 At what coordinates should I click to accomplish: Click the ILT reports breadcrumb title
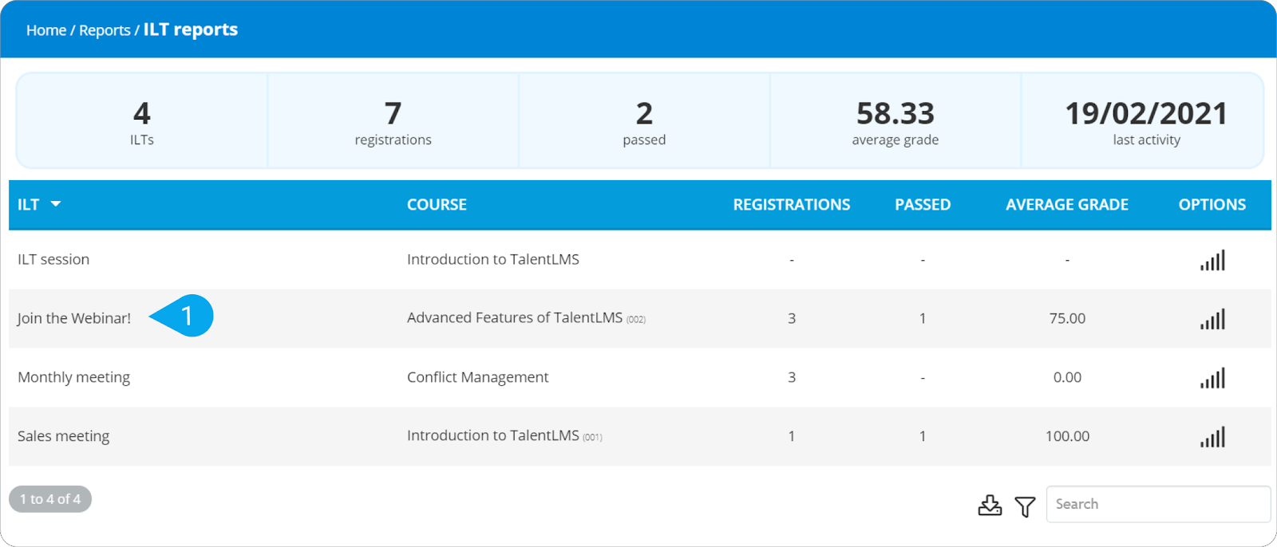pyautogui.click(x=191, y=30)
